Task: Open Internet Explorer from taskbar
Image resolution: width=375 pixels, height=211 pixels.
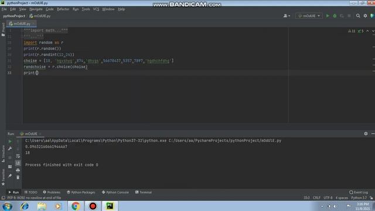Action: pyautogui.click(x=25, y=206)
